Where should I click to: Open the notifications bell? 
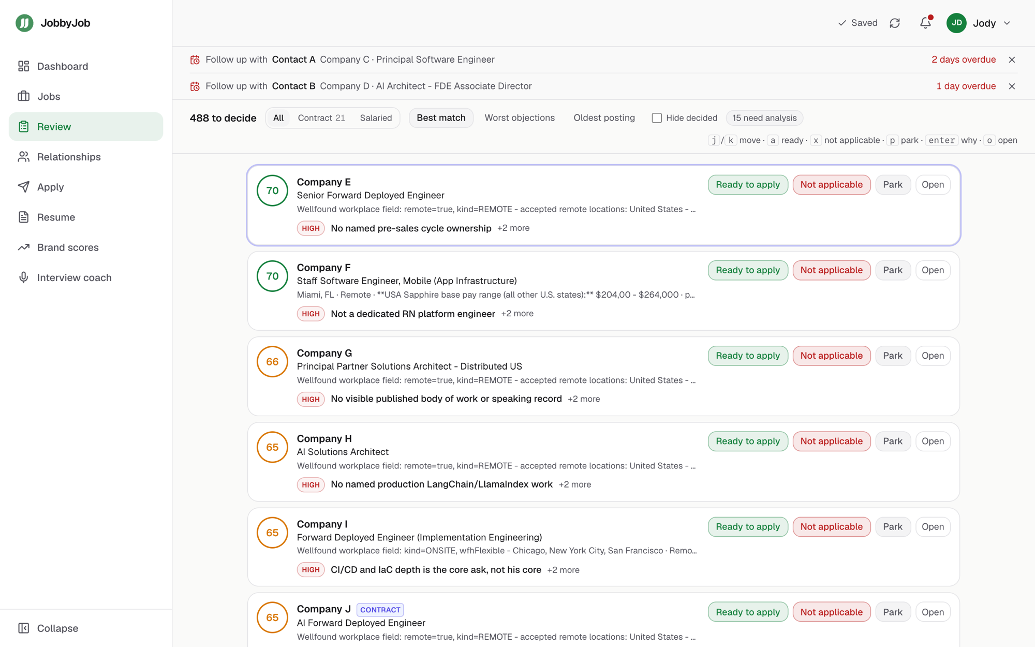coord(925,23)
